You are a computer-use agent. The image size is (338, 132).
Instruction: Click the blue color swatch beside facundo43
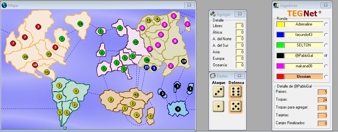[280, 35]
